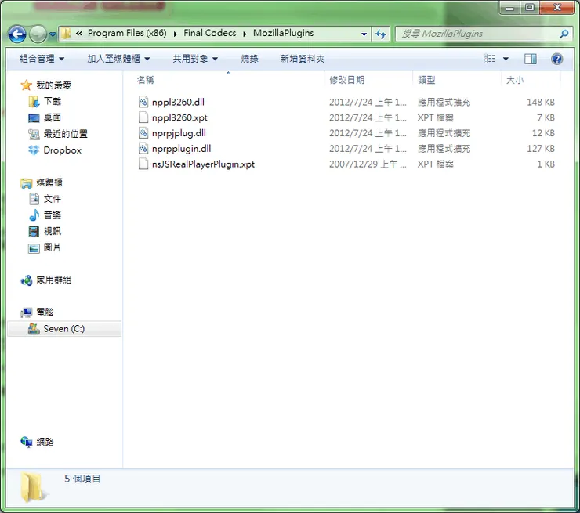Select the nsJSRealPlayerPlugin.xpt file icon
The height and width of the screenshot is (513, 580).
(x=143, y=164)
